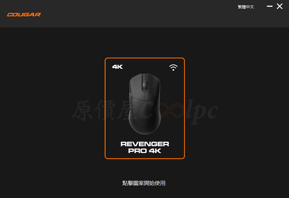The image size is (289, 198).
Task: Click the 點擊圖案開始使用 hint text
Action: pyautogui.click(x=144, y=183)
